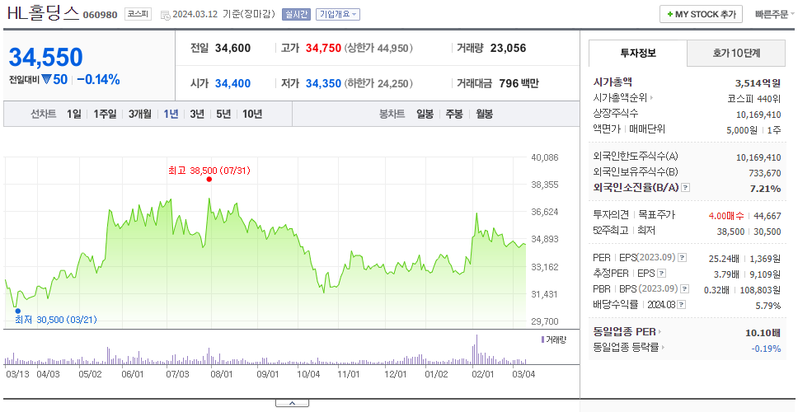Open the 기업개요 dropdown

click(x=337, y=14)
